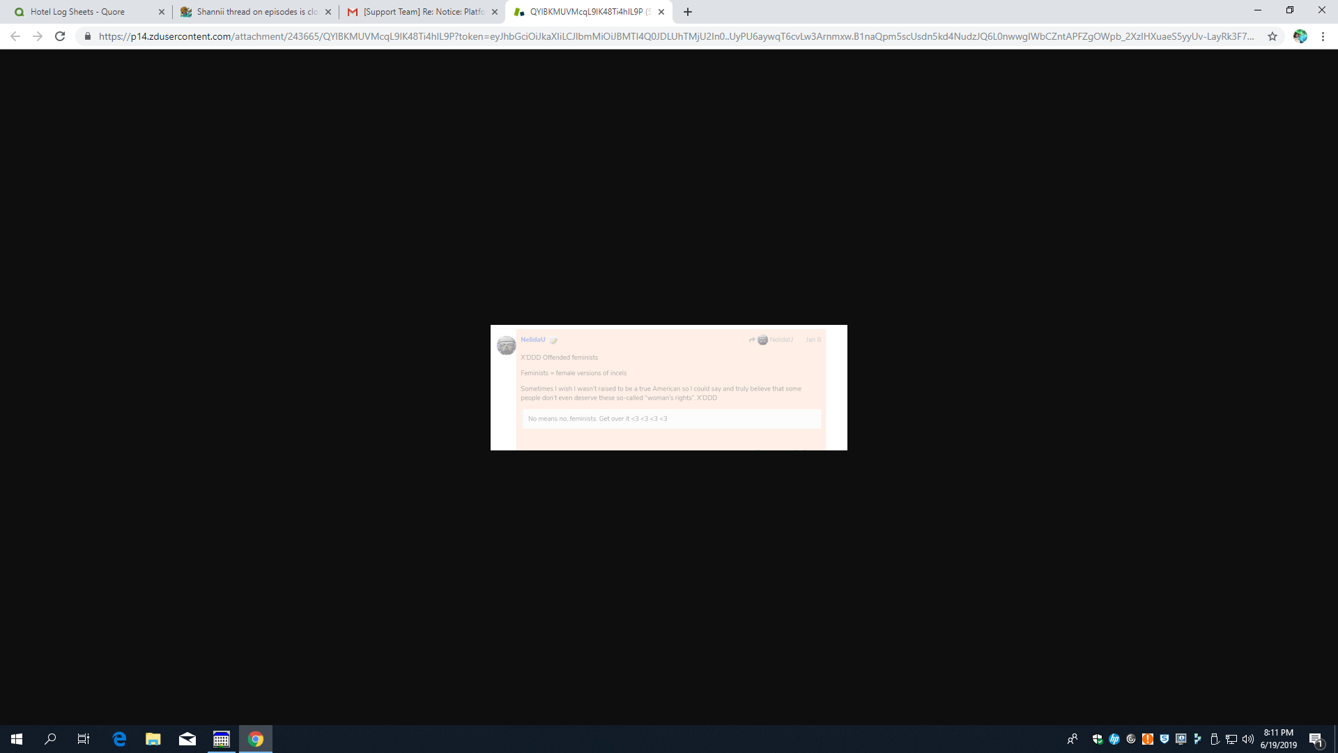Switch to the Shannii thread tab
Viewport: 1338px width, 753px height.
[x=255, y=12]
